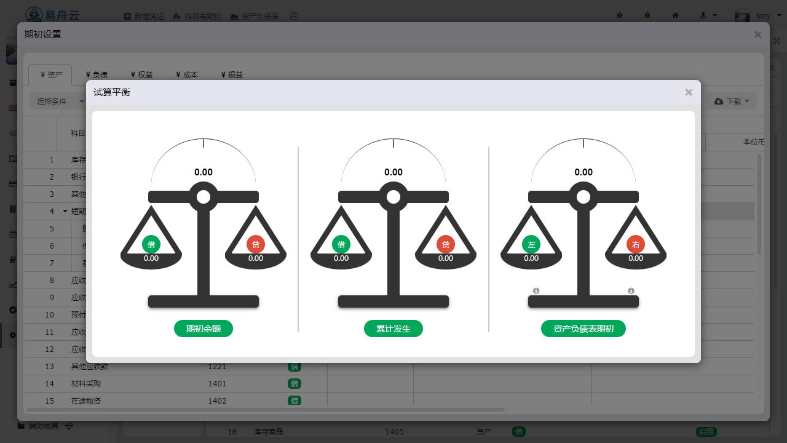Click the 资产负债表期初 button
The height and width of the screenshot is (443, 787).
(x=583, y=329)
